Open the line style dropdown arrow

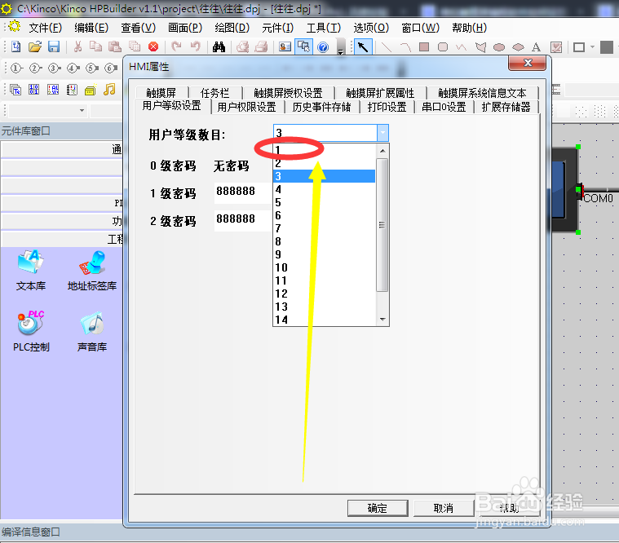pyautogui.click(x=592, y=47)
